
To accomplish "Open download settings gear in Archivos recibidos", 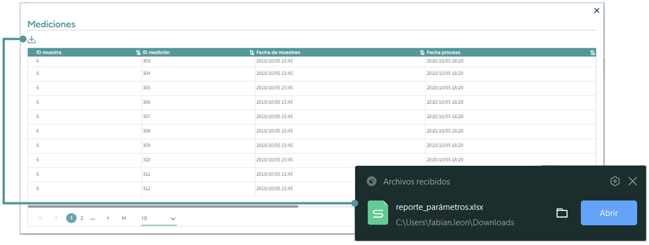I will point(614,181).
